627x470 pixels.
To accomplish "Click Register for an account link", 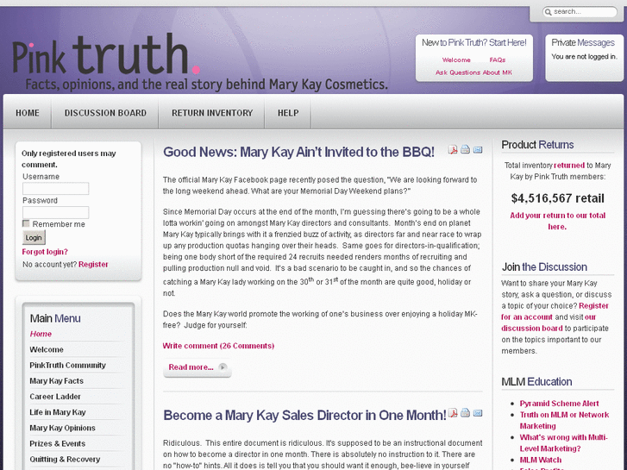I will coord(555,311).
